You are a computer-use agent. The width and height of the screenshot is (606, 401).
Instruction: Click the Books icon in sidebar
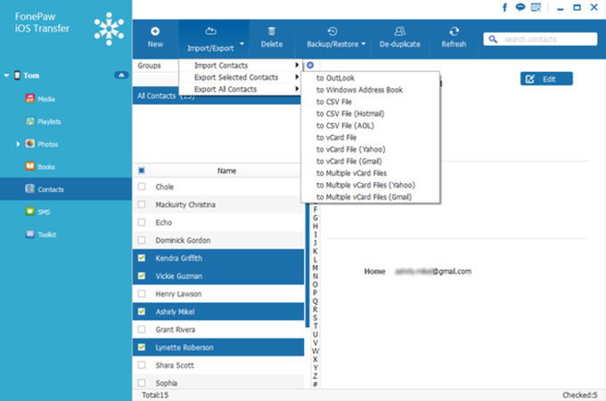click(30, 166)
